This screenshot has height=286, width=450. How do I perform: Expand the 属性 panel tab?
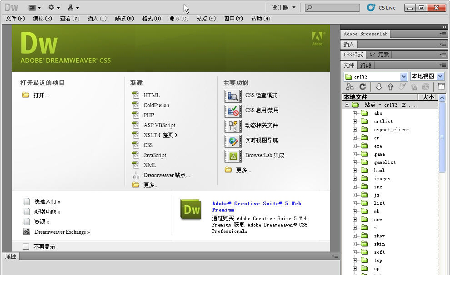(x=10, y=256)
